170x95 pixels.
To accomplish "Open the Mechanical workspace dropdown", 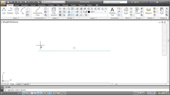I will [x=64, y=2].
